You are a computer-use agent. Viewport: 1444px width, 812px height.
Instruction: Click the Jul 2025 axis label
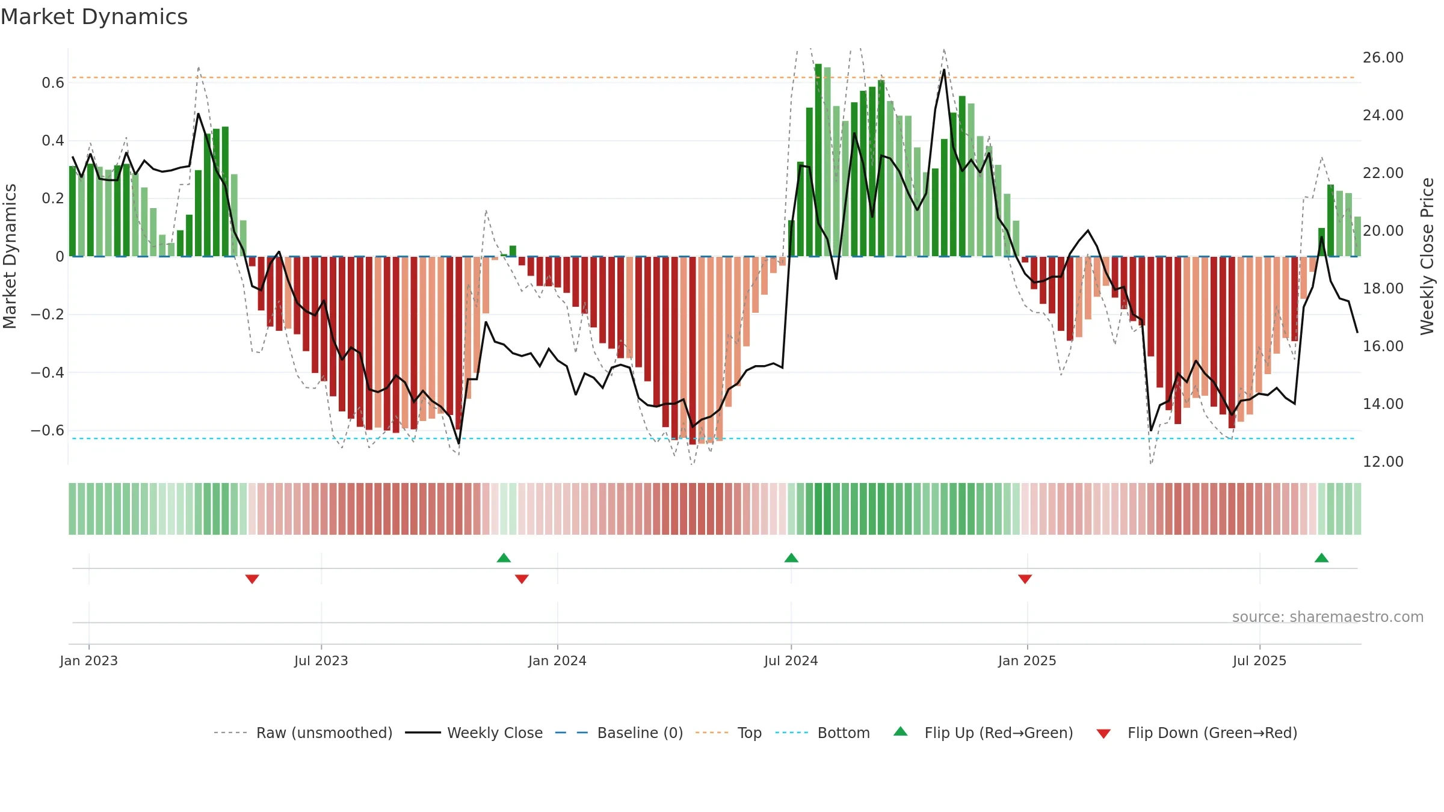pyautogui.click(x=1260, y=660)
